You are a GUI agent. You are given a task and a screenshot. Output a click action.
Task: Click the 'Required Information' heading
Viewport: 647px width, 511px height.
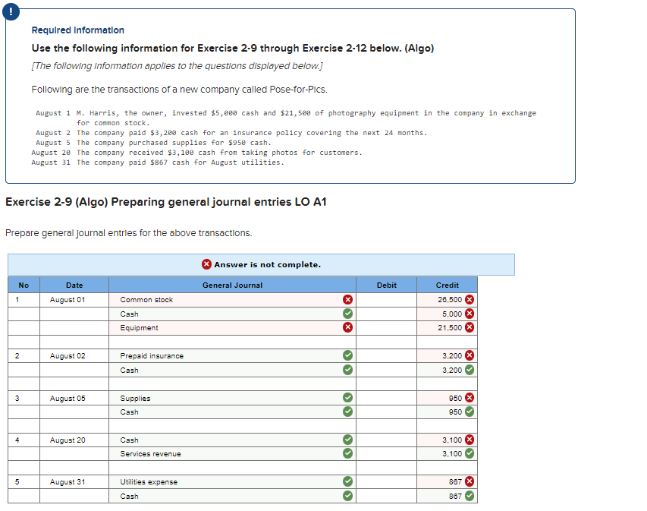(78, 30)
